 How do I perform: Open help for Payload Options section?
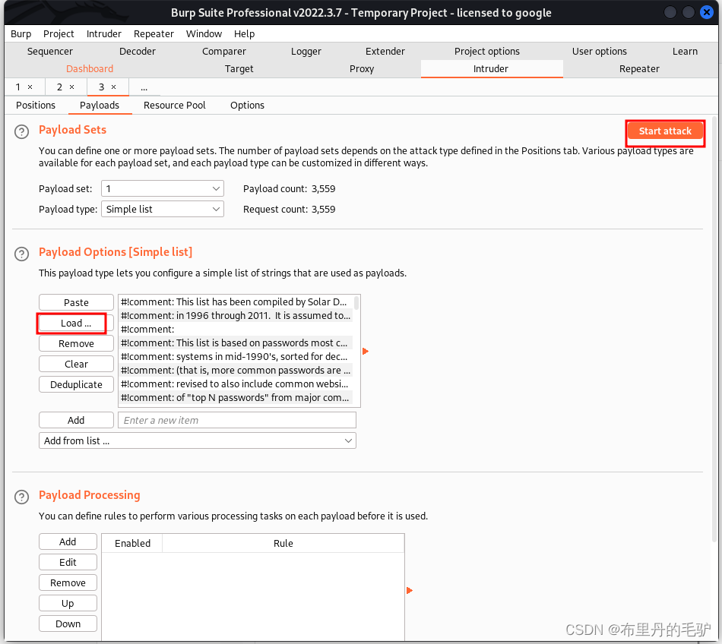(x=21, y=254)
